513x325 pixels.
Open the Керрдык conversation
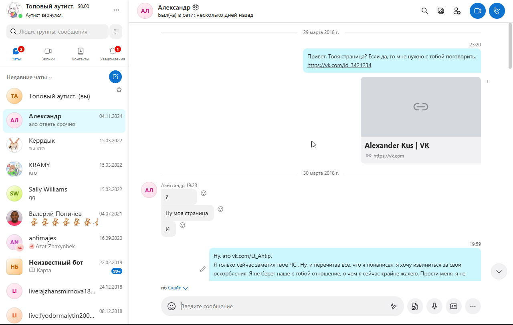coord(64,145)
